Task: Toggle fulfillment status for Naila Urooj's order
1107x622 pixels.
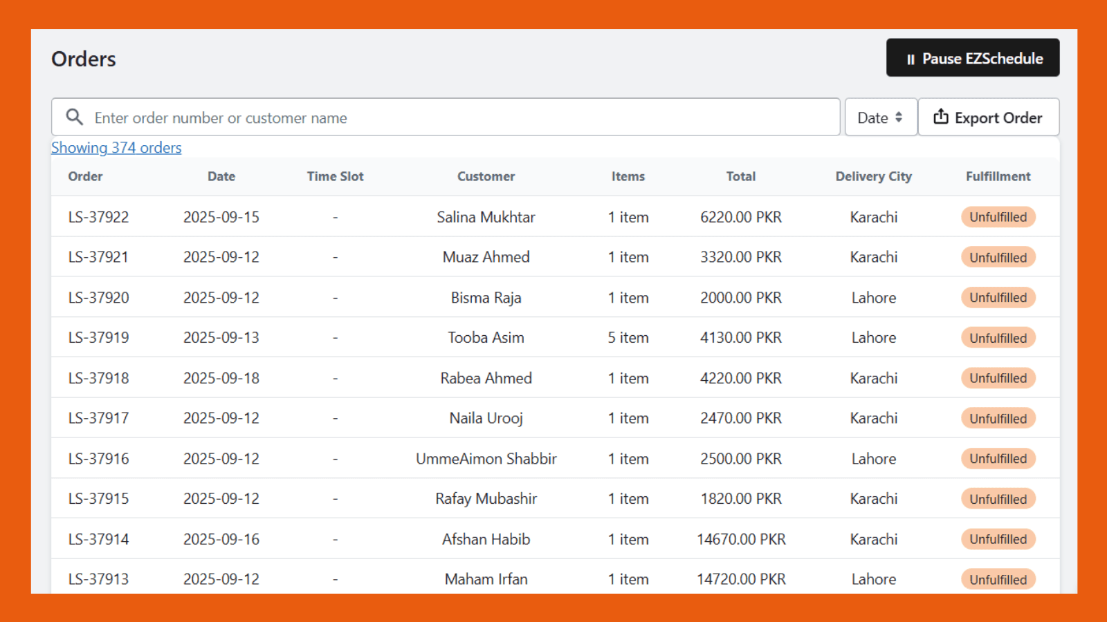Action: pos(998,417)
